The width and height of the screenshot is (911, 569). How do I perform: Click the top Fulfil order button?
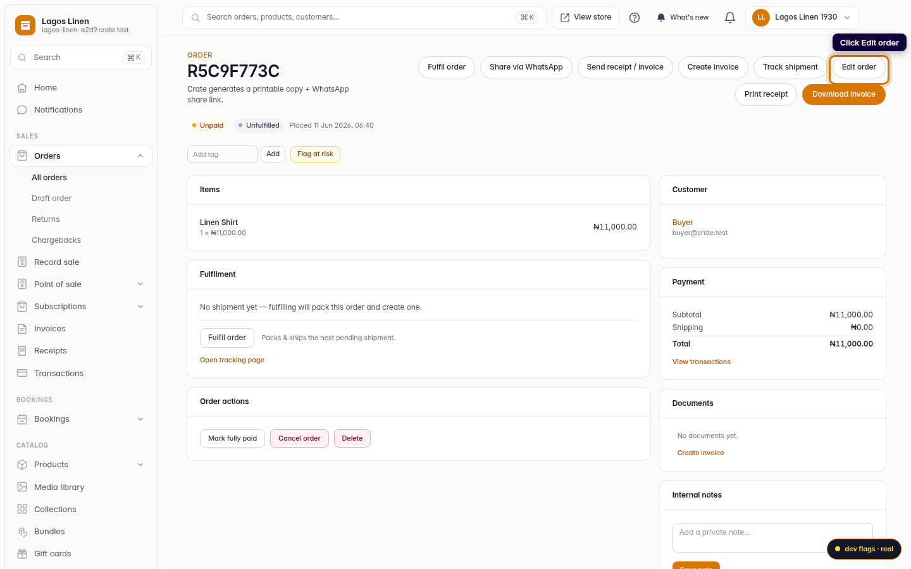[x=447, y=67]
